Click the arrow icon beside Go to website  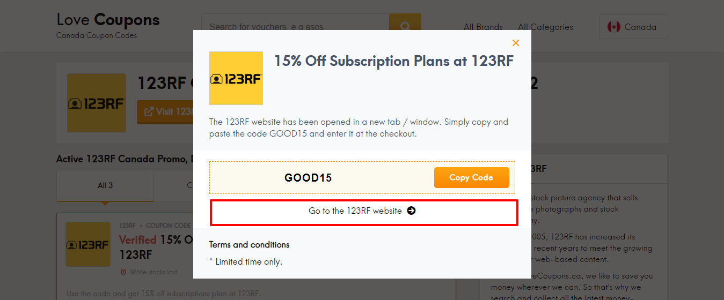pos(411,211)
